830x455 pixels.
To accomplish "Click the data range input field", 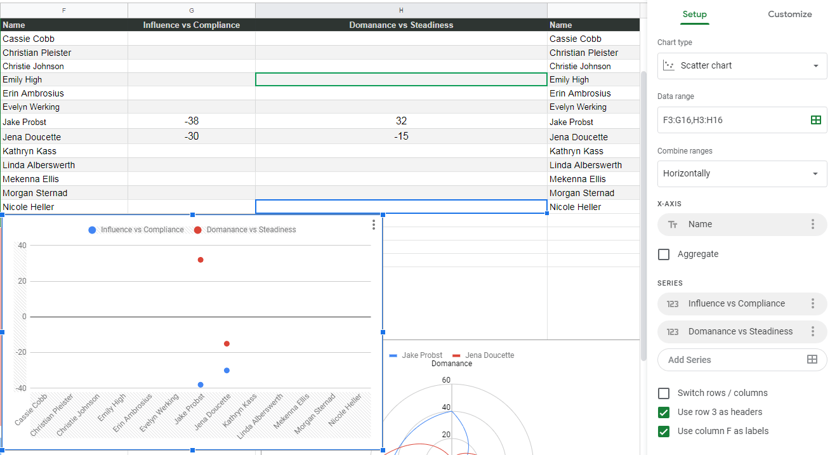I will (x=742, y=120).
